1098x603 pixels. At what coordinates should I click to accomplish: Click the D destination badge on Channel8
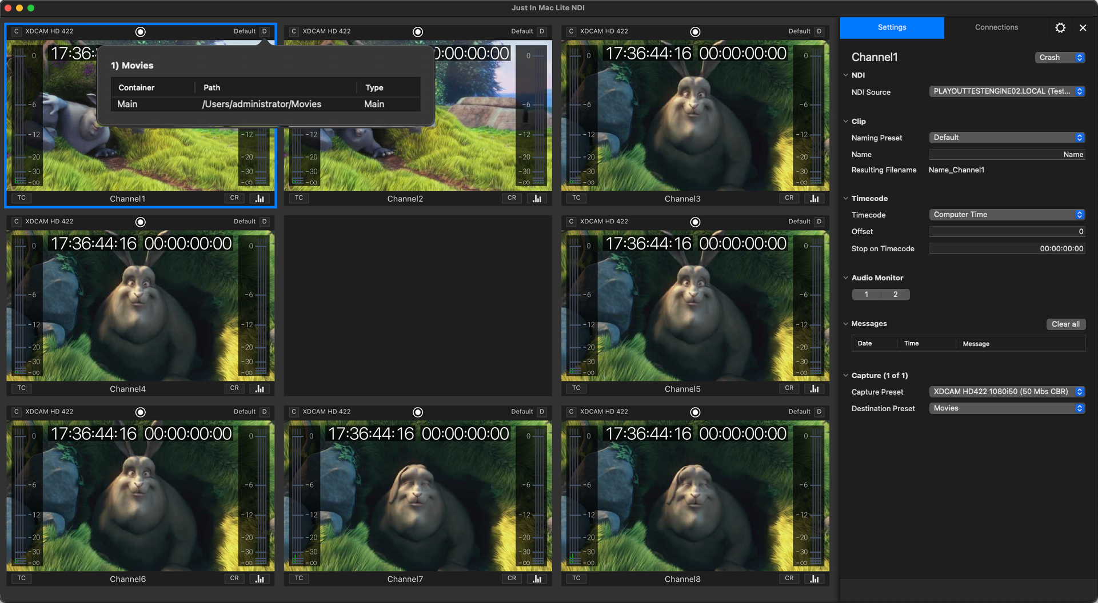tap(819, 412)
